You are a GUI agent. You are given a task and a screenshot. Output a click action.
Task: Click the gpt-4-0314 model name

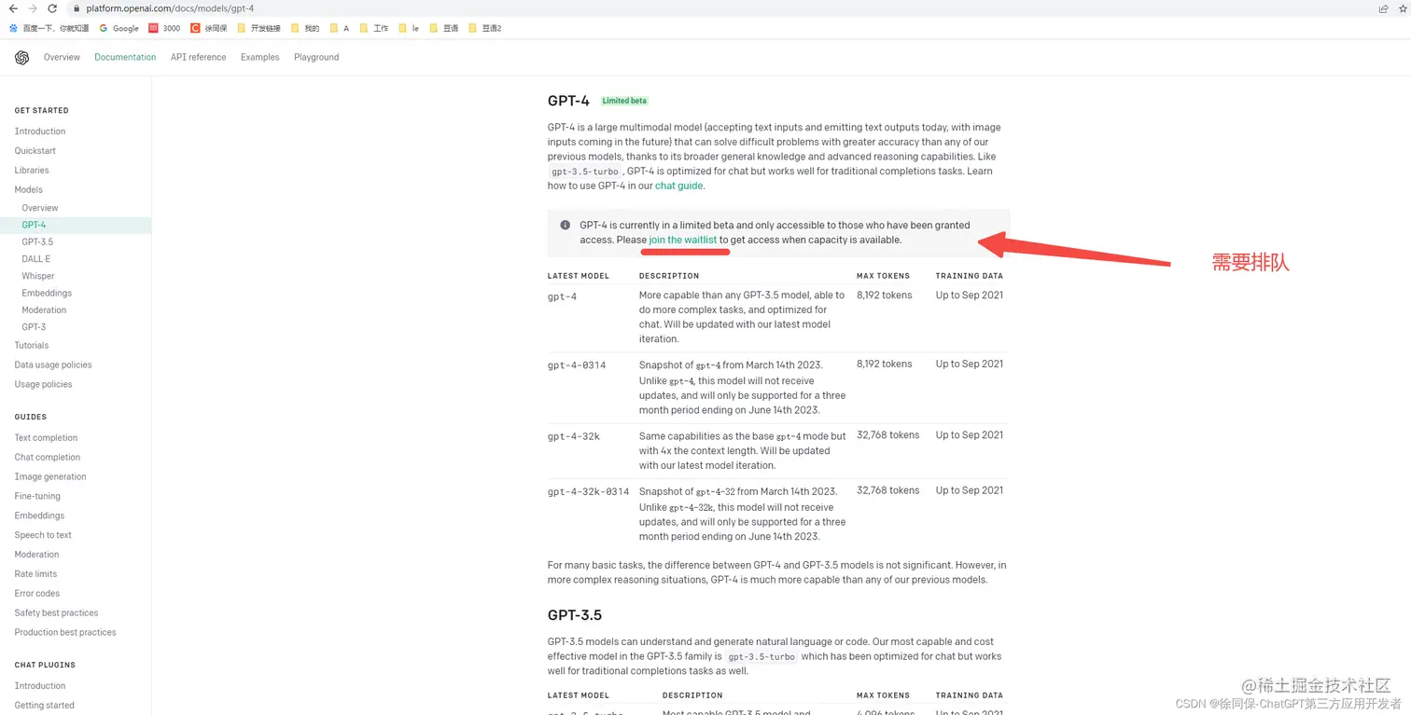coord(577,365)
